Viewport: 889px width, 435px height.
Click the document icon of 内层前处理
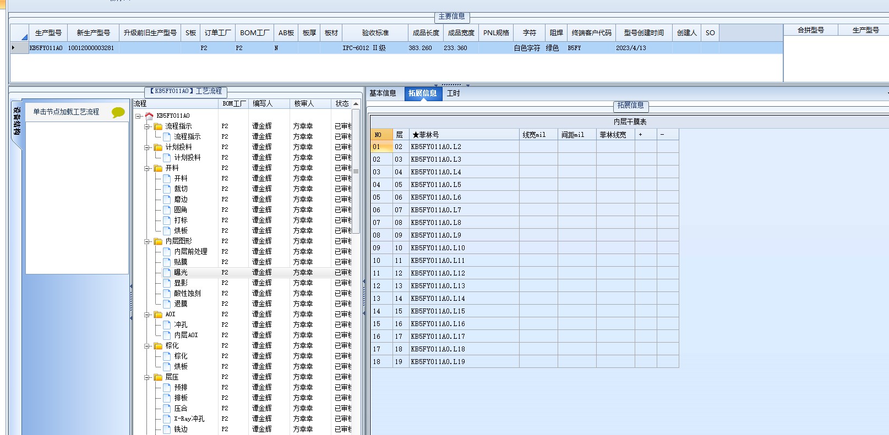(167, 252)
